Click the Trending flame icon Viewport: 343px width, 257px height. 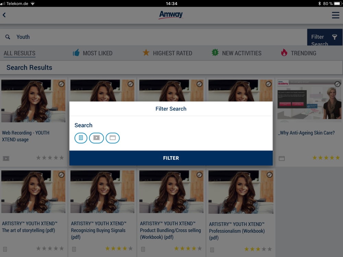point(284,52)
